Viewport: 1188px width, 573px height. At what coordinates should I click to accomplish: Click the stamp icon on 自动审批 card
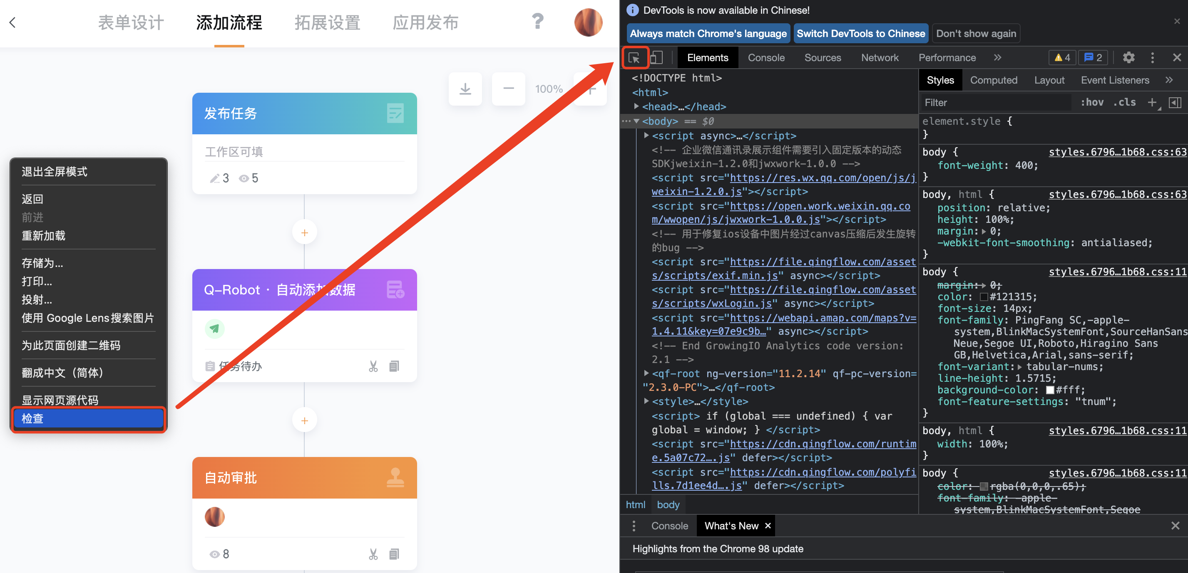[395, 478]
